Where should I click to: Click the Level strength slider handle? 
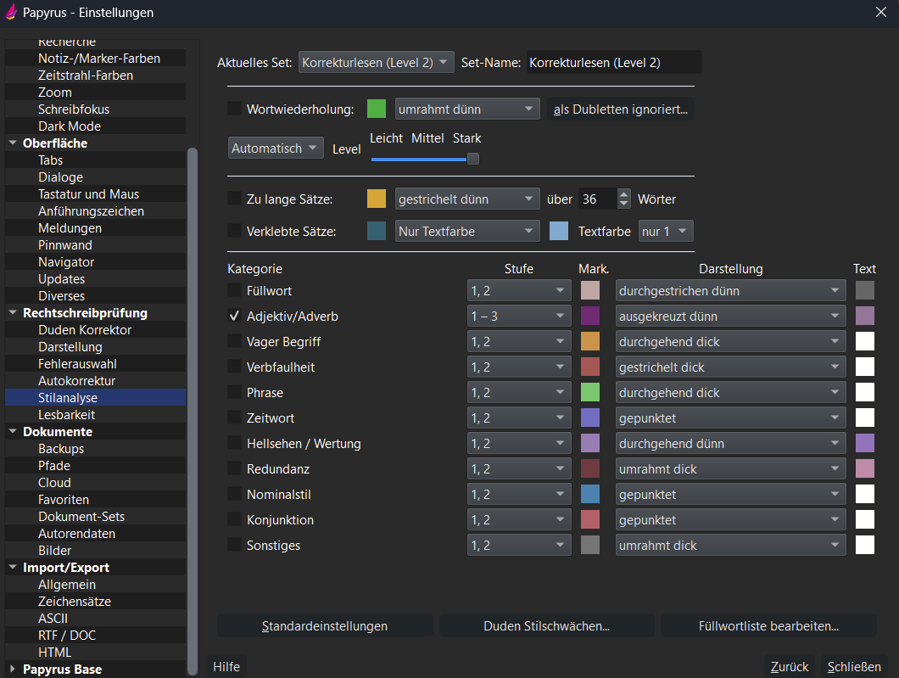click(473, 159)
